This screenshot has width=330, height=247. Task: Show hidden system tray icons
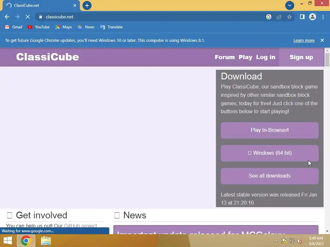coord(276,241)
